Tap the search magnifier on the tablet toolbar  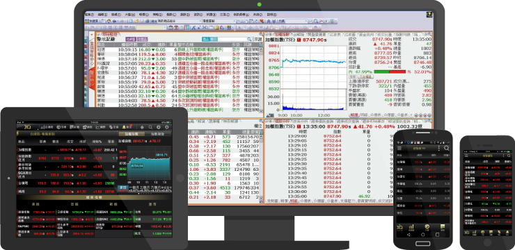coord(150,127)
